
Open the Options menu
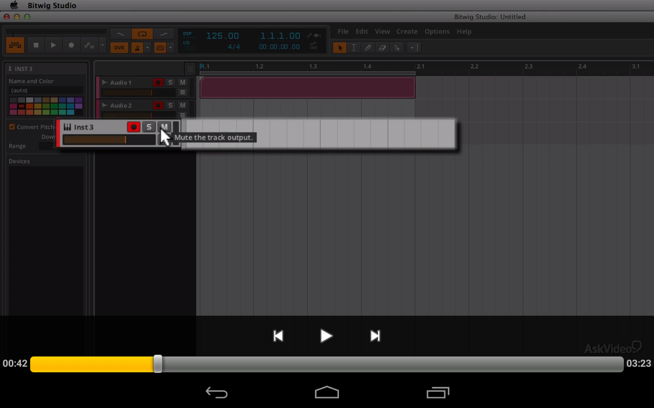coord(437,31)
